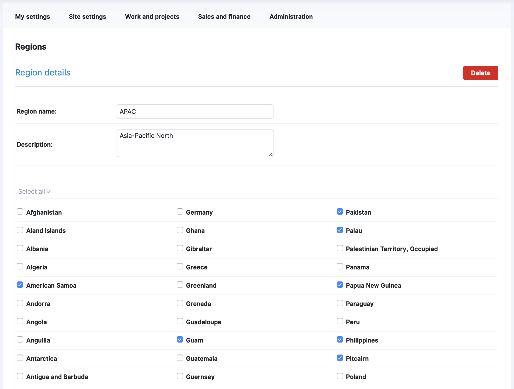The image size is (514, 389).
Task: Check the Panama checkbox
Action: click(x=340, y=266)
